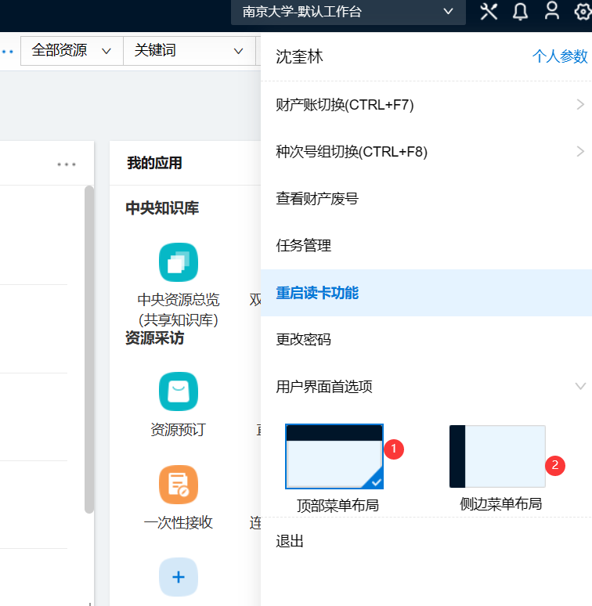Click the 侧边菜单布局 label
592x606 pixels.
coord(501,504)
